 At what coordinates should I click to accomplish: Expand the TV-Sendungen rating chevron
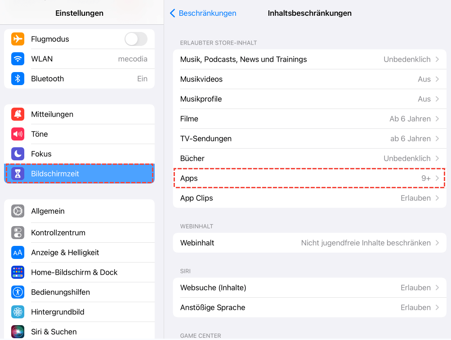click(437, 139)
